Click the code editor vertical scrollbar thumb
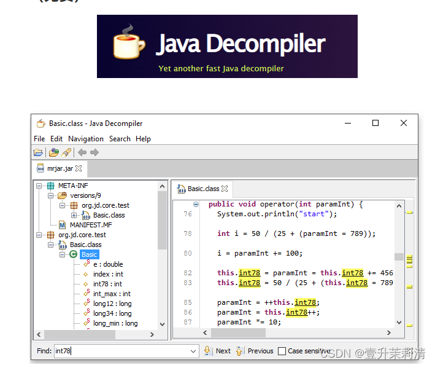 click(399, 257)
